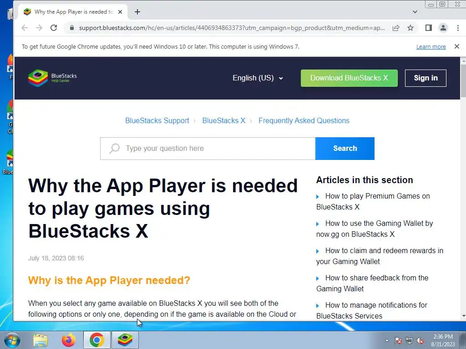
Task: Open Frequently Asked Questions breadcrumb
Action: [x=304, y=120]
